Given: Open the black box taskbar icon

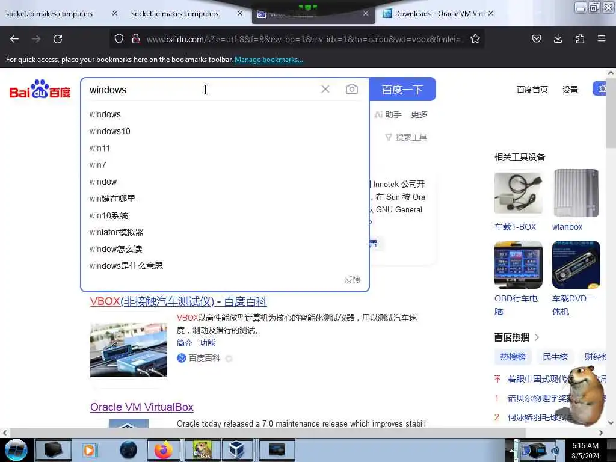Looking at the screenshot, I should [54, 450].
